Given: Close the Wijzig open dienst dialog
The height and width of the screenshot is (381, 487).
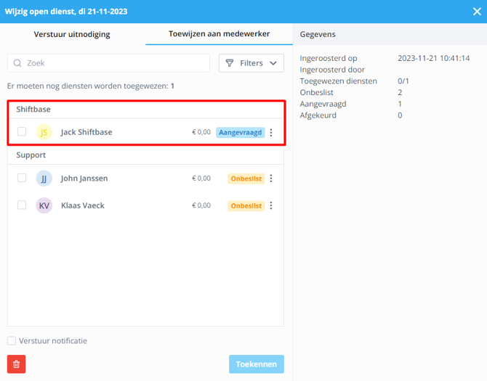Looking at the screenshot, I should (477, 12).
